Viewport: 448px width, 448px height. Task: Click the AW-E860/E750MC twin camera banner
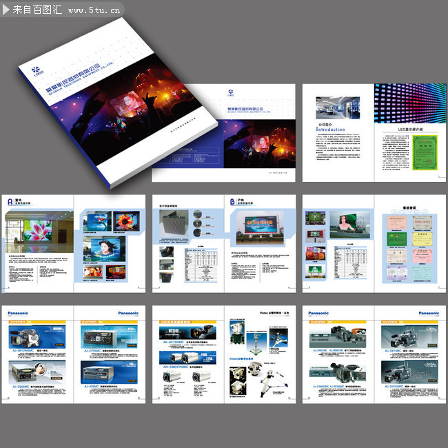click(187, 358)
